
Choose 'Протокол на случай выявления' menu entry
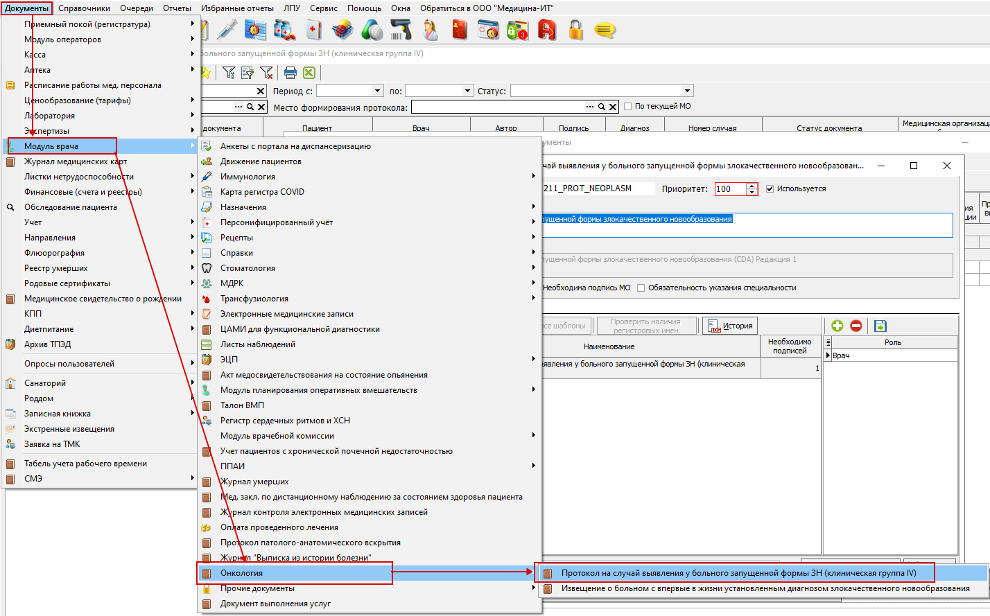(738, 573)
